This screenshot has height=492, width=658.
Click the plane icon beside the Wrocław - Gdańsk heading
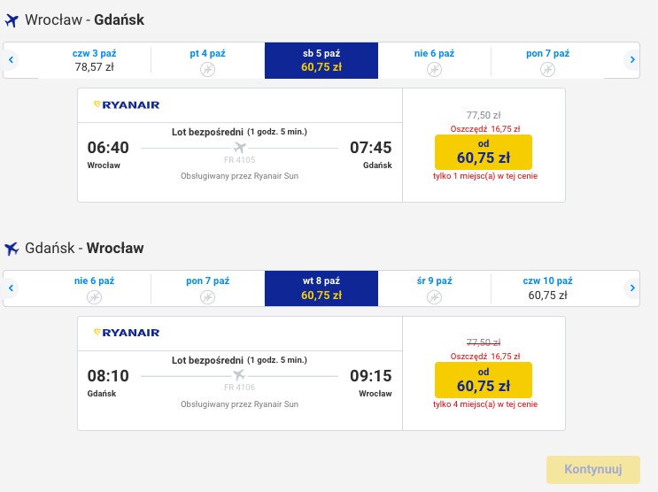tap(12, 20)
